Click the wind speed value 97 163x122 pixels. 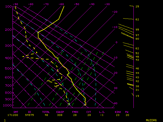(x=137, y=35)
